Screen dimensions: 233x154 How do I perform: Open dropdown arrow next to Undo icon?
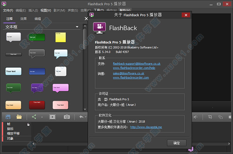click(86, 117)
